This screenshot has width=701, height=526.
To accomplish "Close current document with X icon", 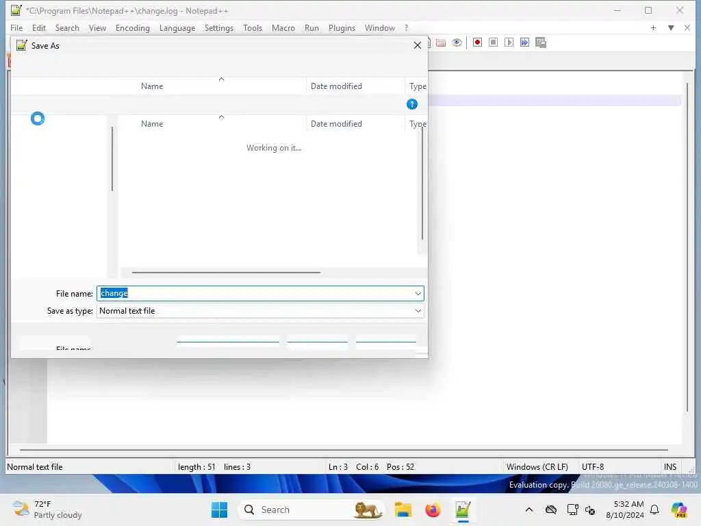I will [687, 27].
